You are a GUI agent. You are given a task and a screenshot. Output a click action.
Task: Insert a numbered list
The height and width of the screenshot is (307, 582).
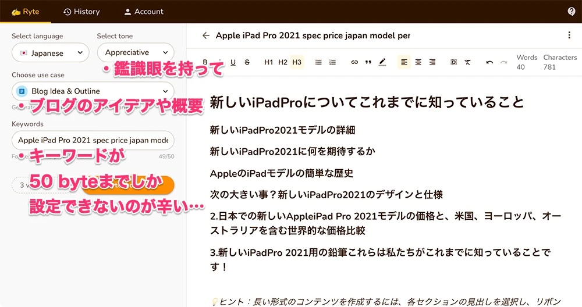tap(332, 62)
